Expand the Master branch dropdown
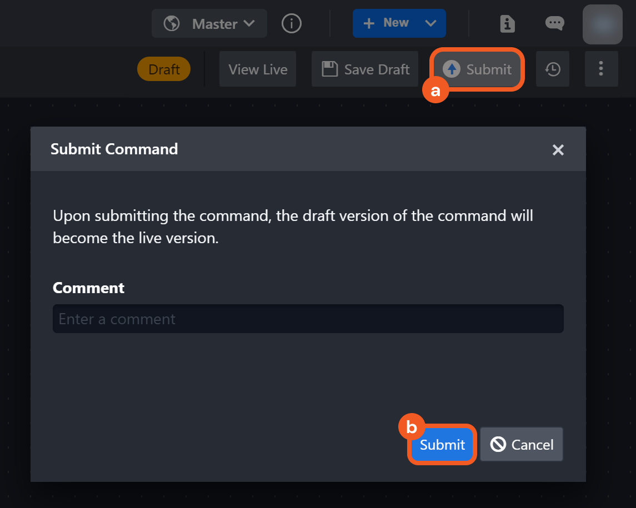Viewport: 636px width, 508px height. (x=249, y=23)
